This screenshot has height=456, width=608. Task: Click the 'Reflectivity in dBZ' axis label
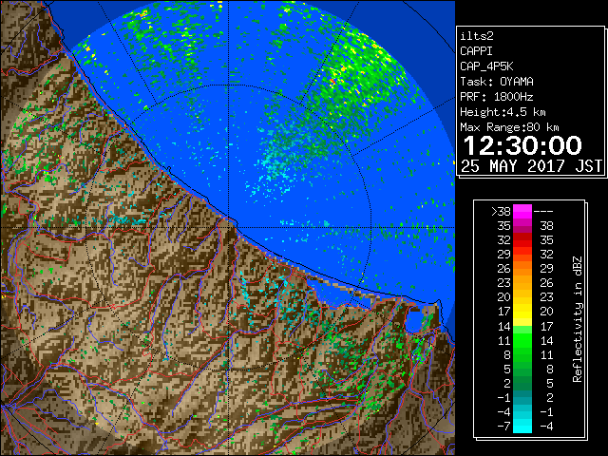[578, 319]
